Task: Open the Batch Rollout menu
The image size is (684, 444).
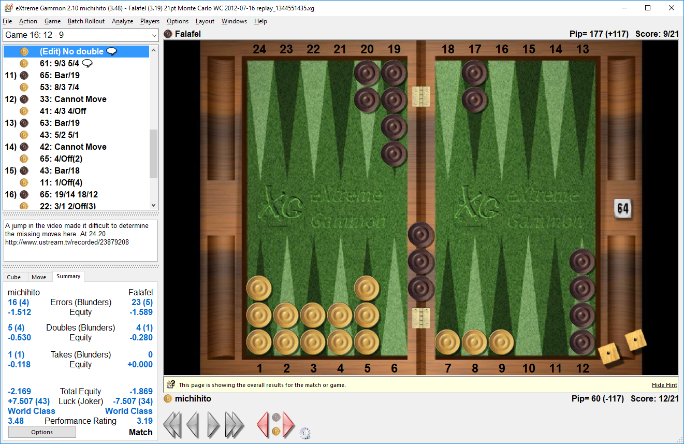Action: click(x=86, y=21)
